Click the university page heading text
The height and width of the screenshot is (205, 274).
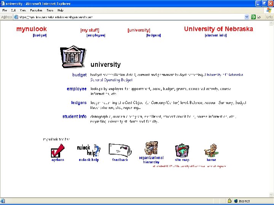[x=105, y=65]
